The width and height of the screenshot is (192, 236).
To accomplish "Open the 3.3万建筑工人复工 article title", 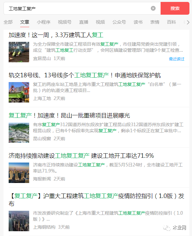I will pos(56,35).
